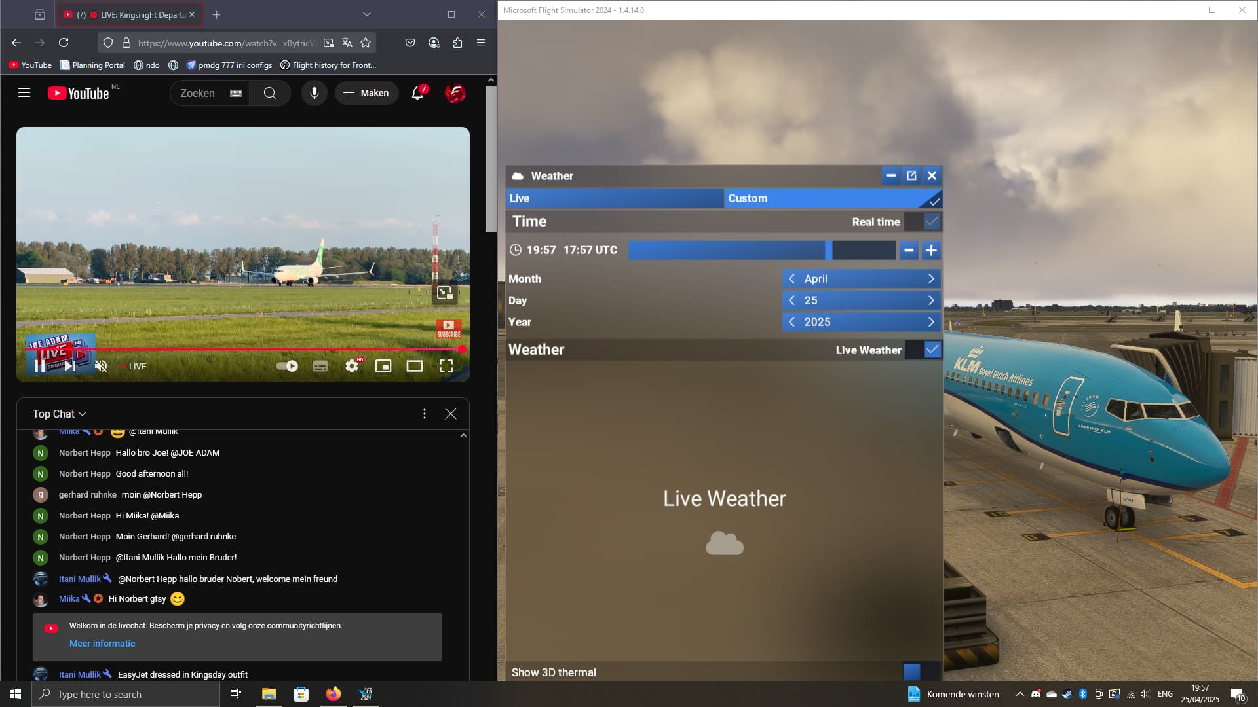Go to previous day before 25
1258x707 pixels.
point(791,300)
